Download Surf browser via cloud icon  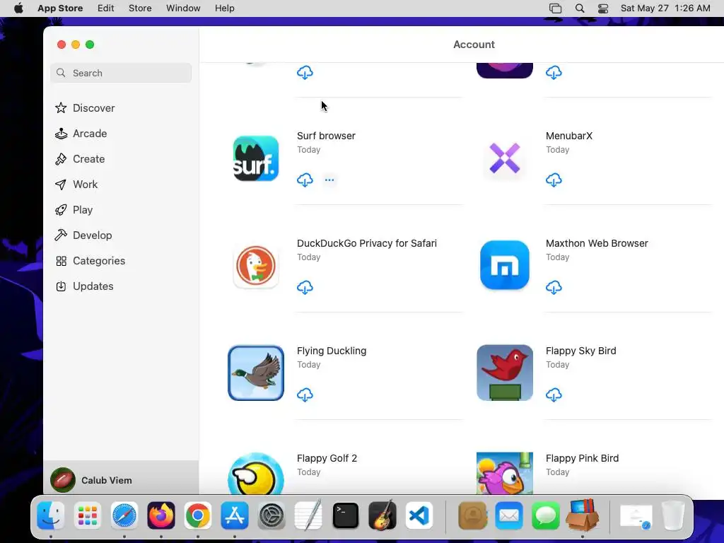[305, 180]
